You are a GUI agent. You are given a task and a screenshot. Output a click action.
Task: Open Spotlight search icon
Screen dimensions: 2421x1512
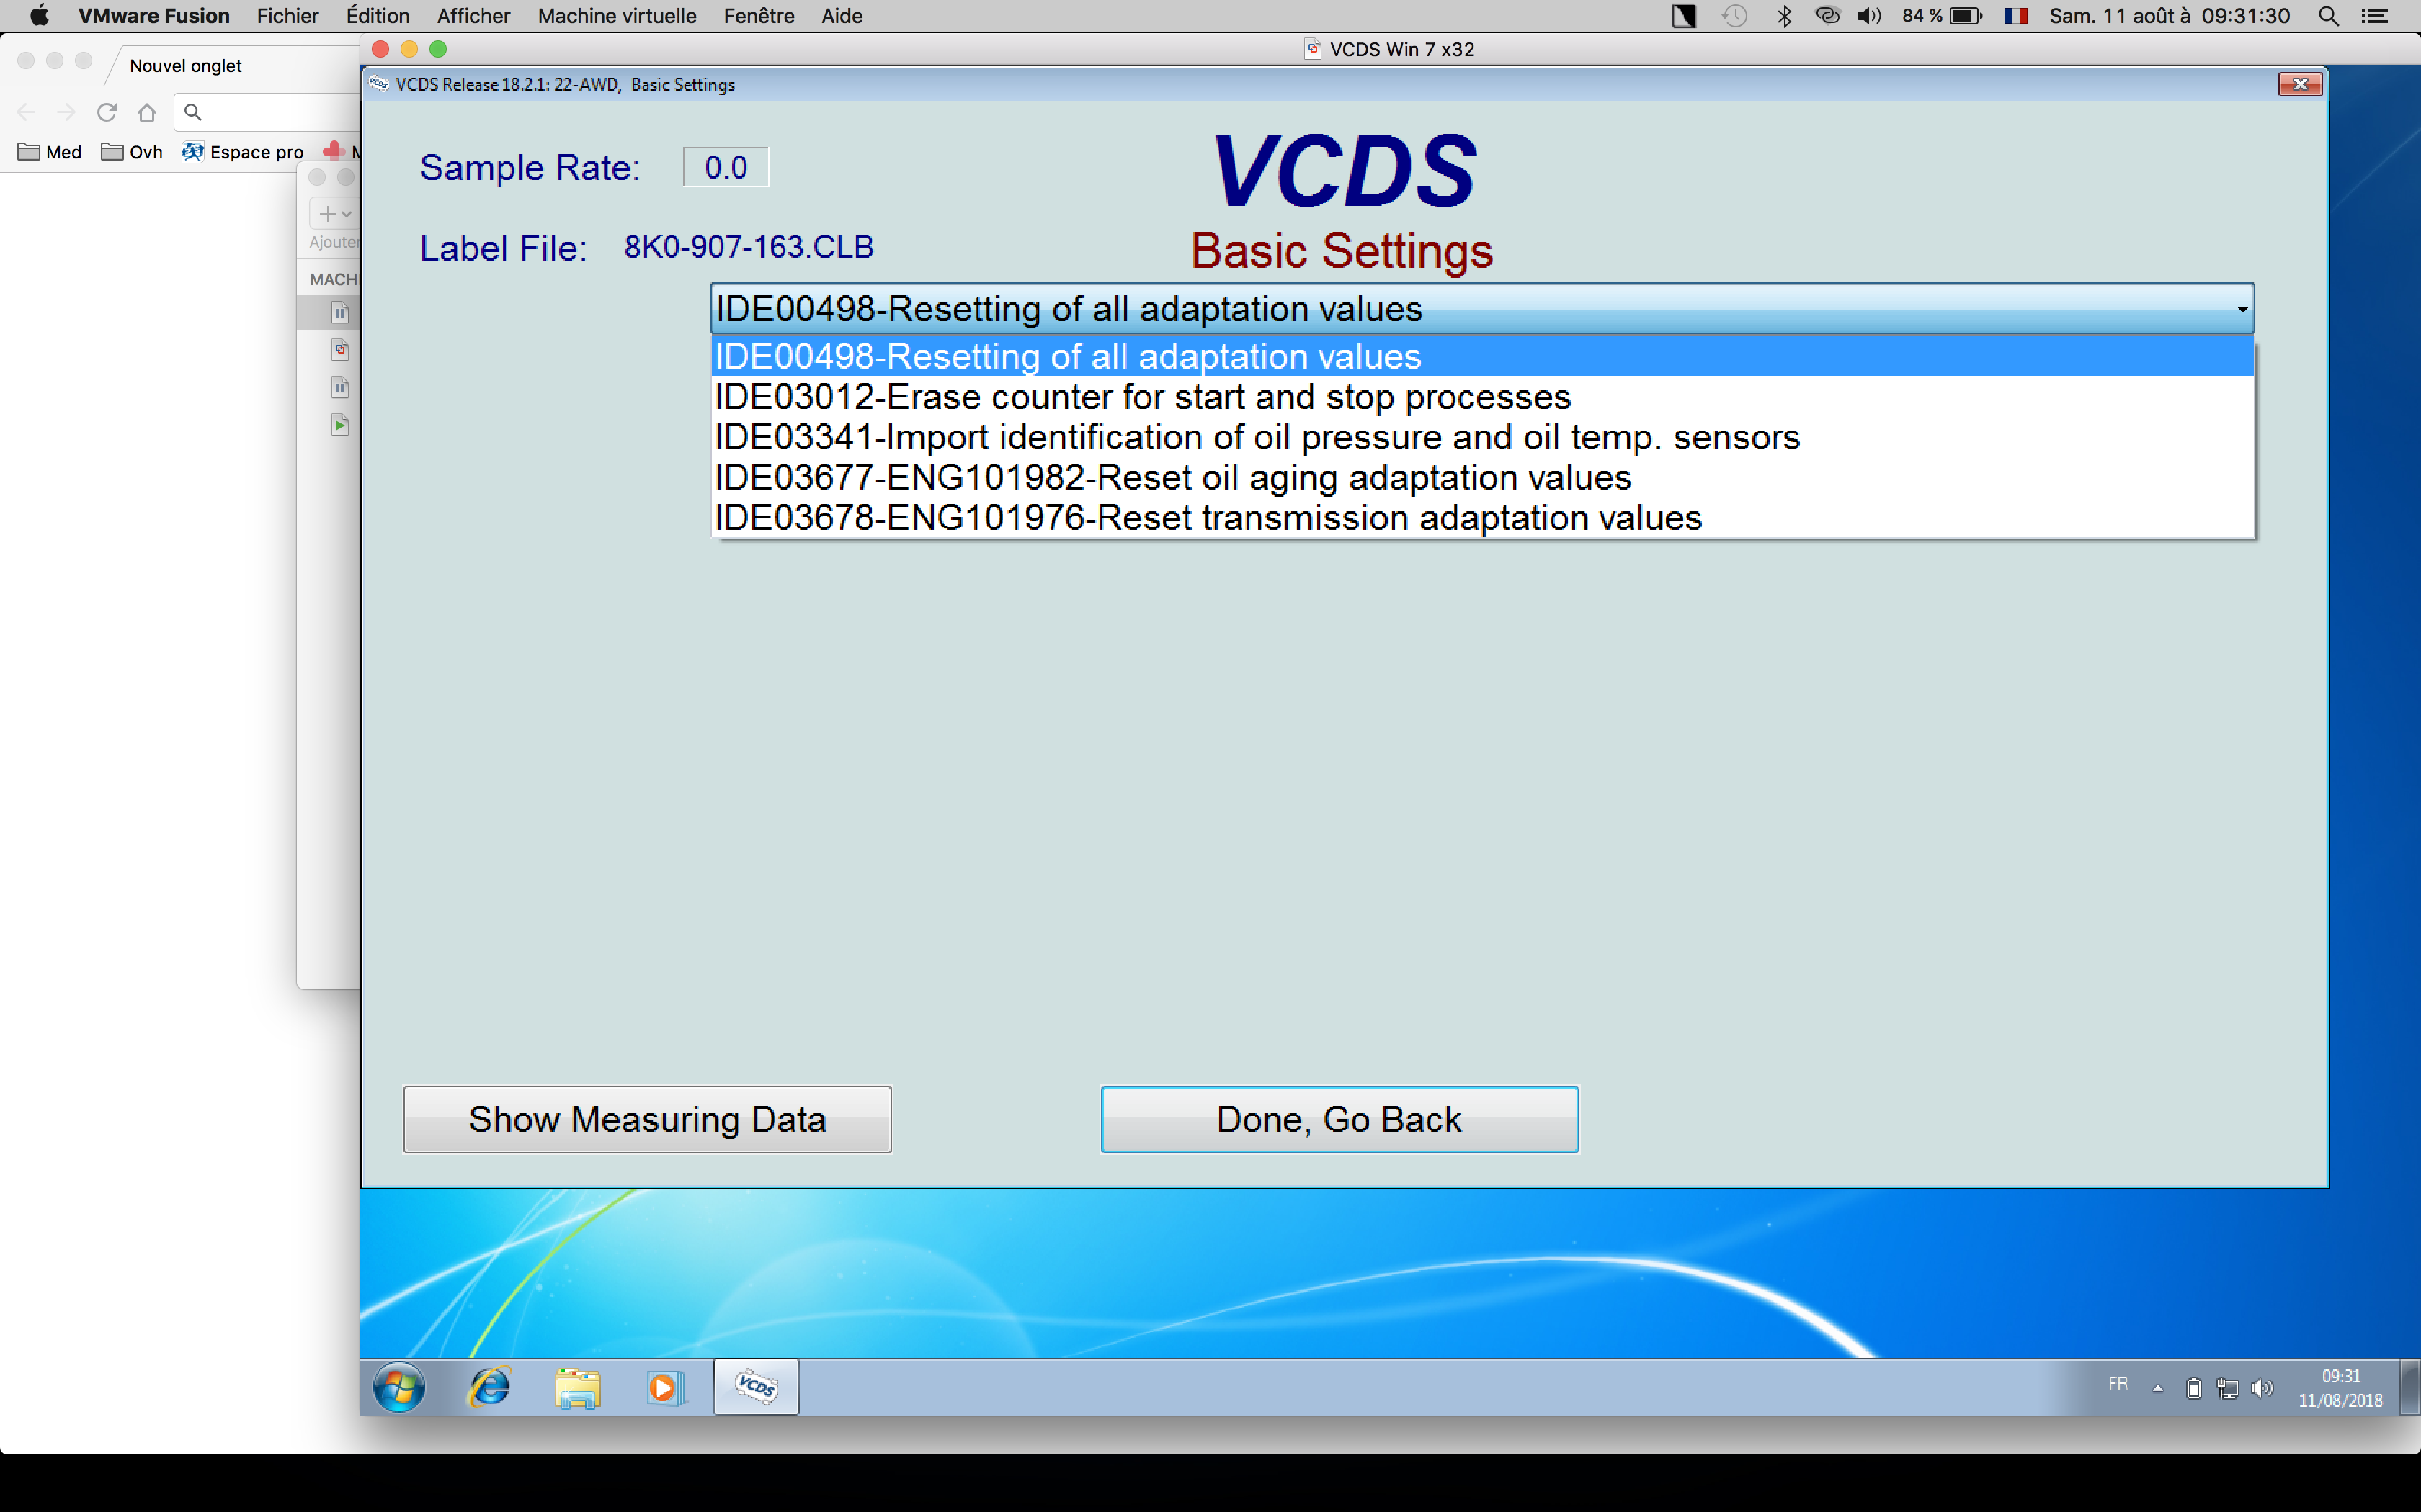point(2328,16)
